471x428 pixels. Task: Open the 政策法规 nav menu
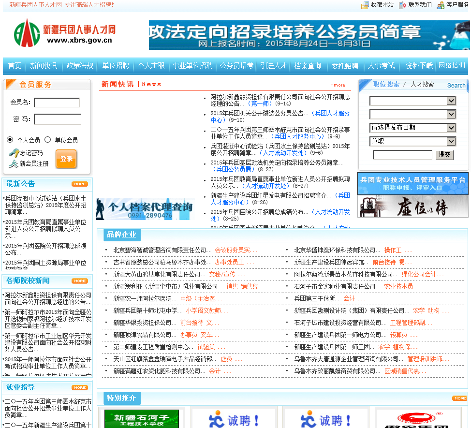(80, 66)
